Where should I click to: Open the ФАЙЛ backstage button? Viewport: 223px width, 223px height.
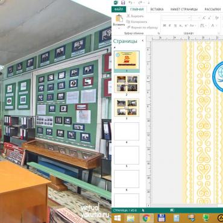click(x=119, y=9)
